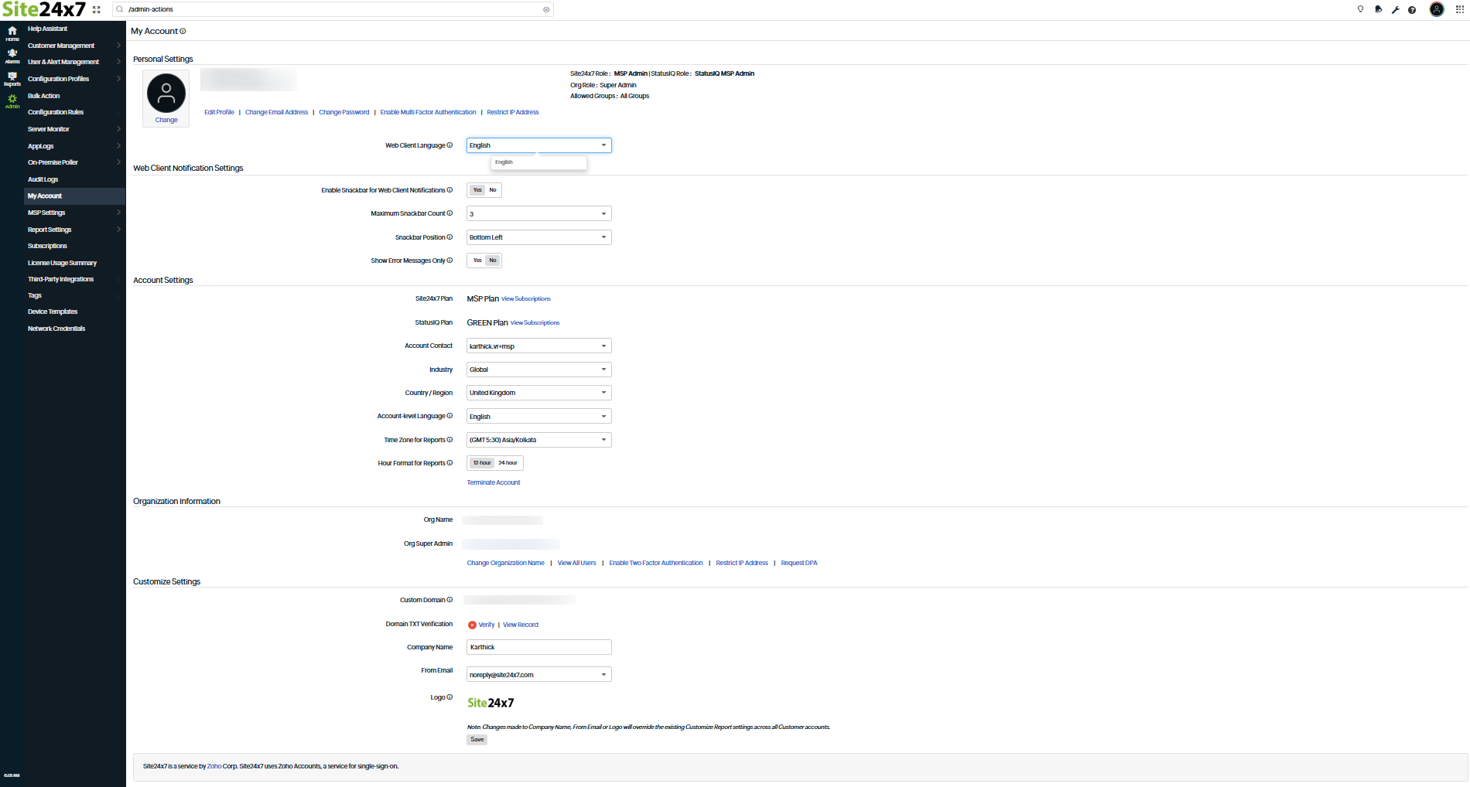Click the Change Password link

(x=344, y=113)
